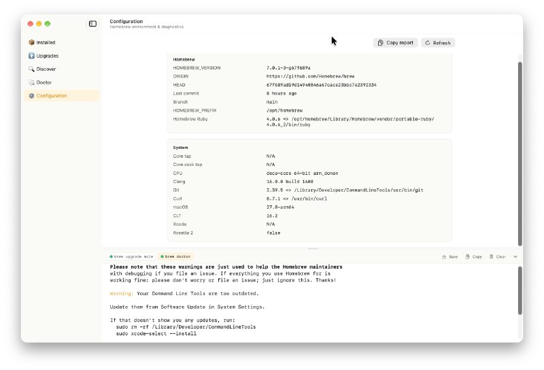
Task: Click the Save download icon
Action: pyautogui.click(x=444, y=257)
